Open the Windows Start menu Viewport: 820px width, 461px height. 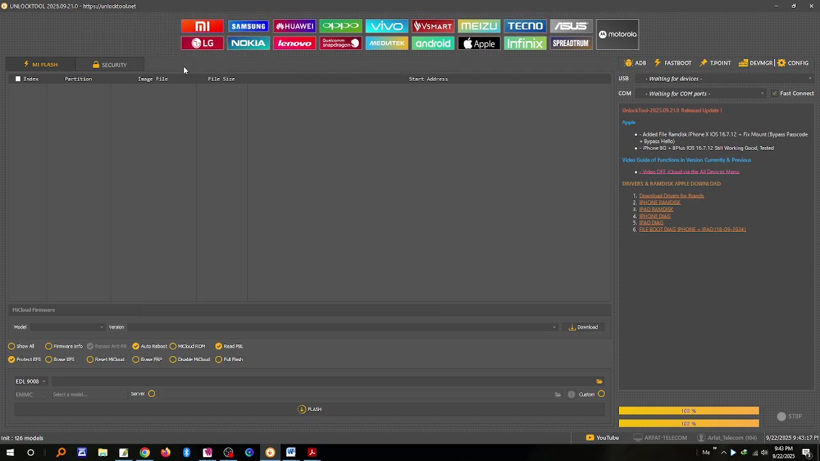10,453
